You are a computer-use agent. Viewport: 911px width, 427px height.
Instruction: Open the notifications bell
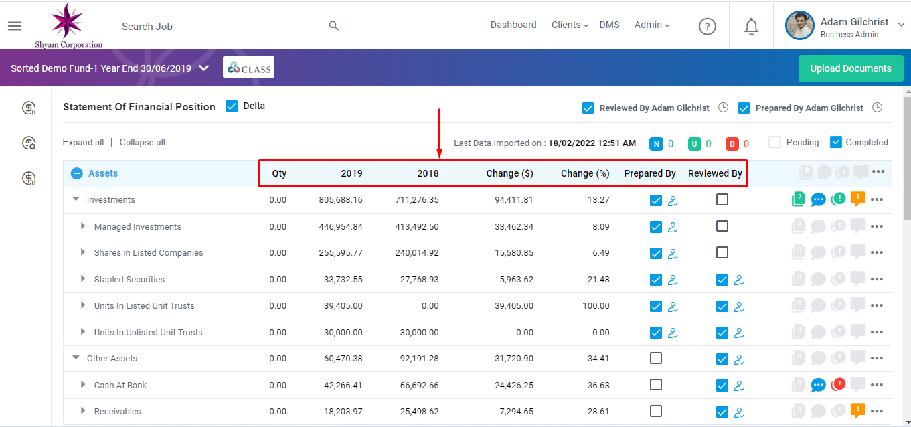pyautogui.click(x=752, y=26)
